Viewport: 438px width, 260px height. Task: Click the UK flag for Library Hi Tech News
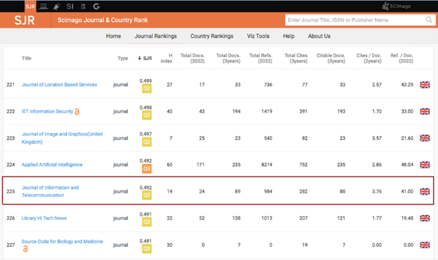425,218
